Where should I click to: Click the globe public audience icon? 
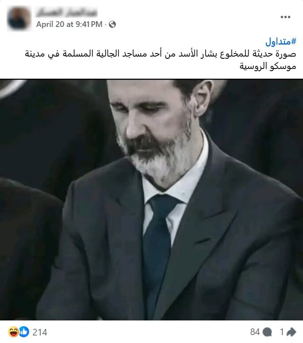click(x=112, y=24)
